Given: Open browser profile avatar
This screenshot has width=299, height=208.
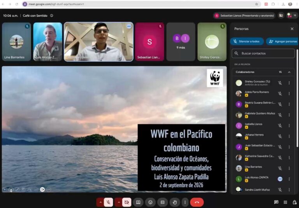Looking at the screenshot, I should coord(290,4).
